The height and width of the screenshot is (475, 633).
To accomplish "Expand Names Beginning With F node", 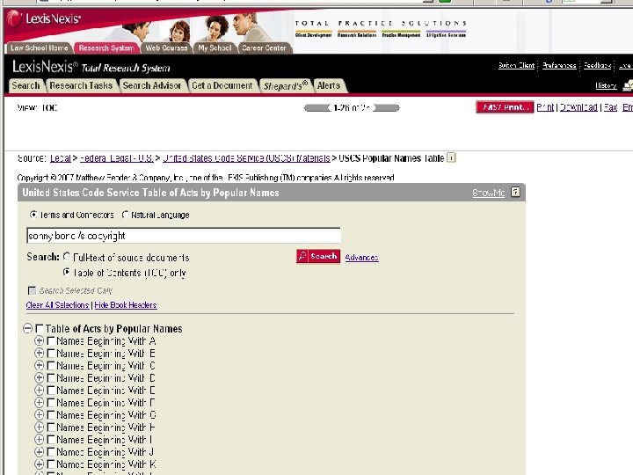I will pyautogui.click(x=40, y=403).
